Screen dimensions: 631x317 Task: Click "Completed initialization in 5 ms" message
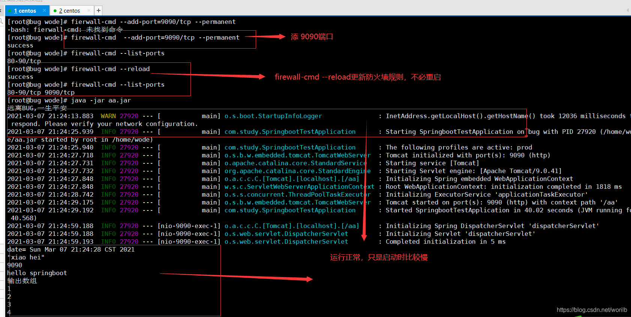445,241
